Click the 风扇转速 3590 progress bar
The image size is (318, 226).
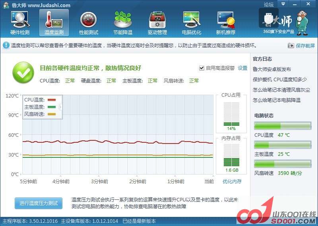(283, 164)
